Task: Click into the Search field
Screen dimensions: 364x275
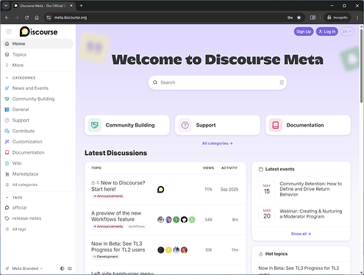Action: tap(218, 82)
